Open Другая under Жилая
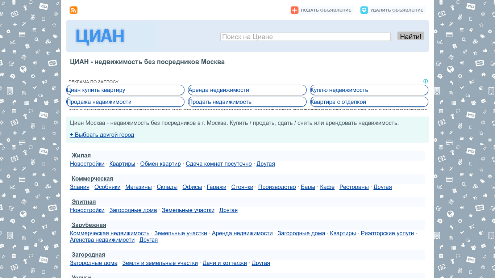 click(x=266, y=164)
